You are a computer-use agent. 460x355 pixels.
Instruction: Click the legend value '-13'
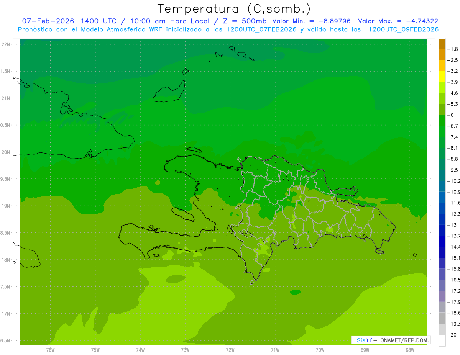point(452,225)
